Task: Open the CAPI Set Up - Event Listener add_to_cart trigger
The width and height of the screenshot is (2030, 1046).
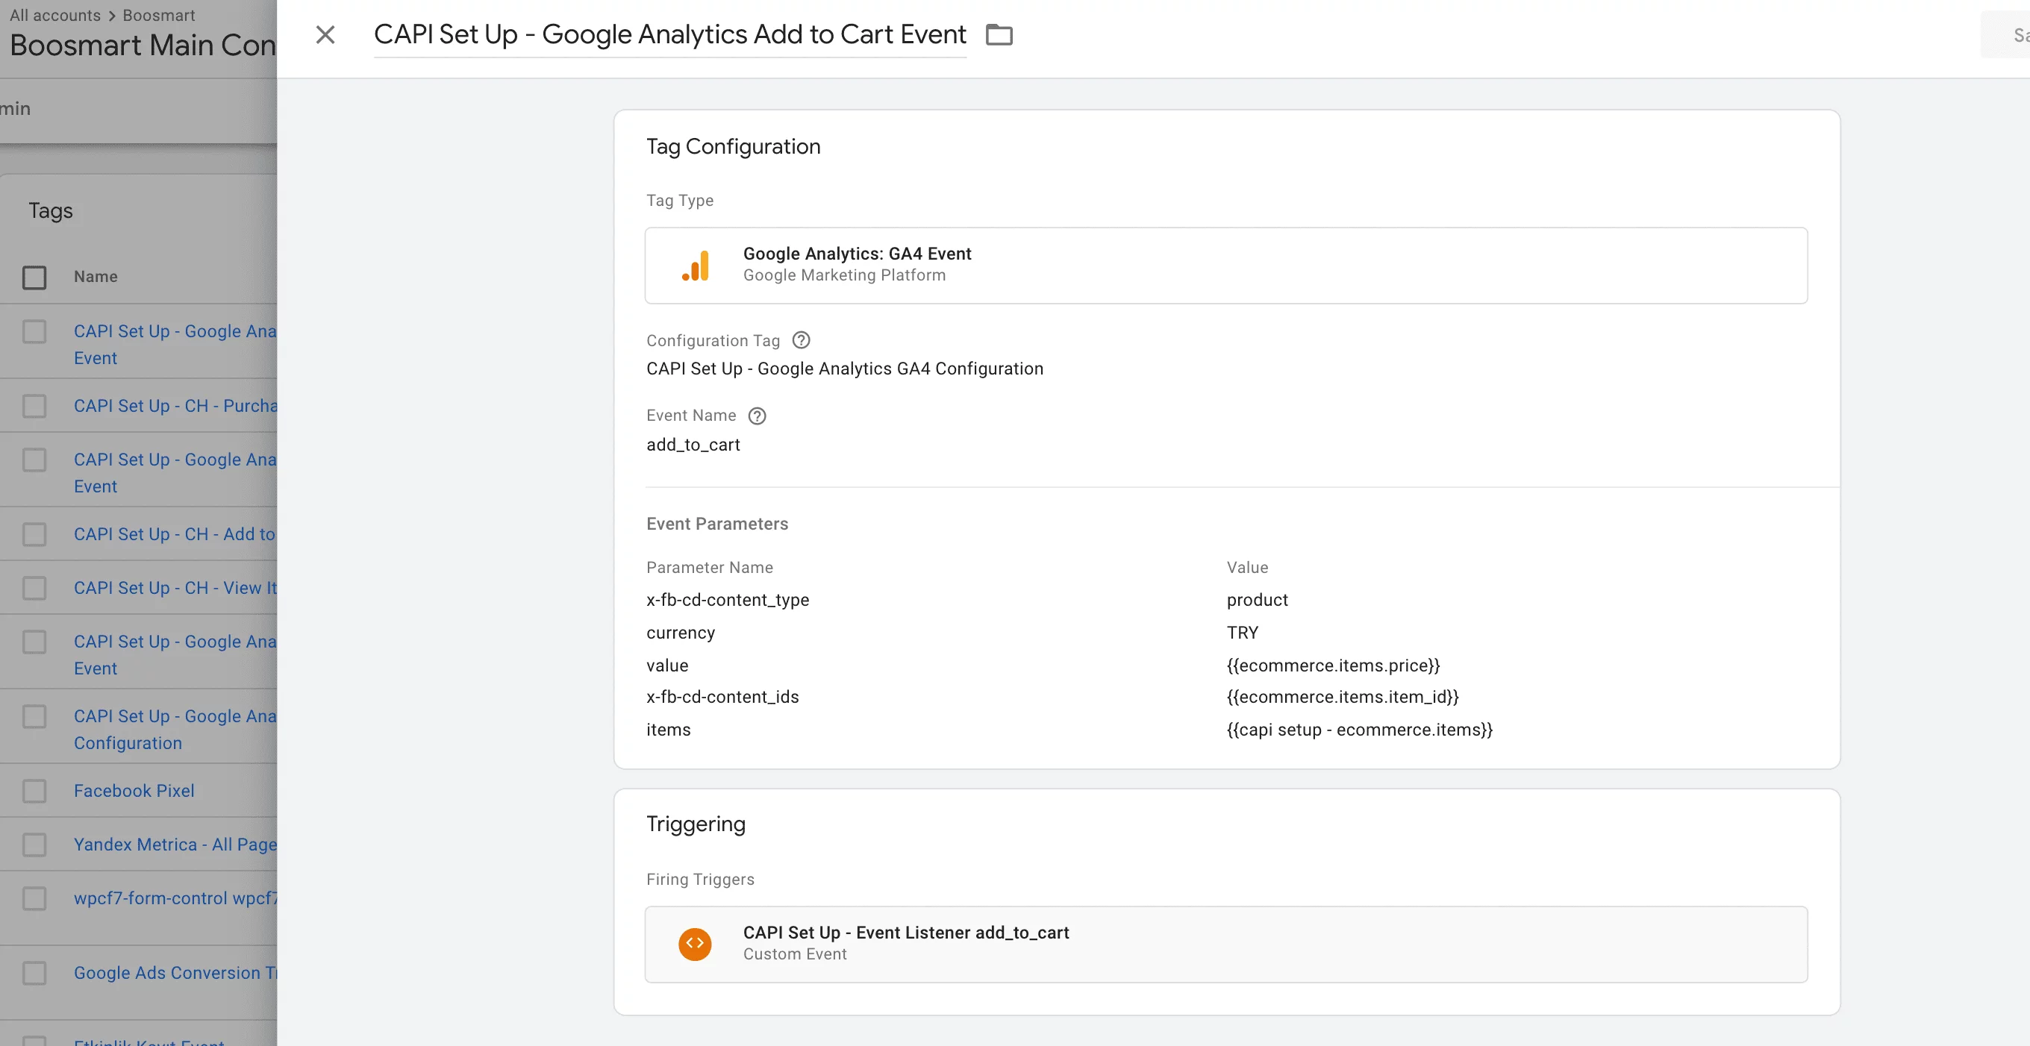Action: 1226,944
